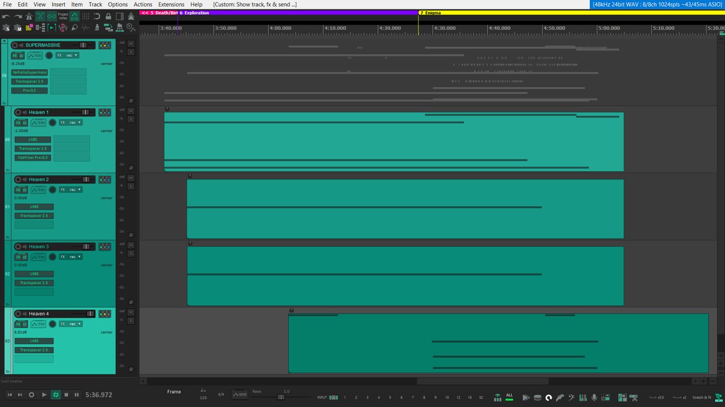Toggle the snap magnet icon

(x=97, y=17)
